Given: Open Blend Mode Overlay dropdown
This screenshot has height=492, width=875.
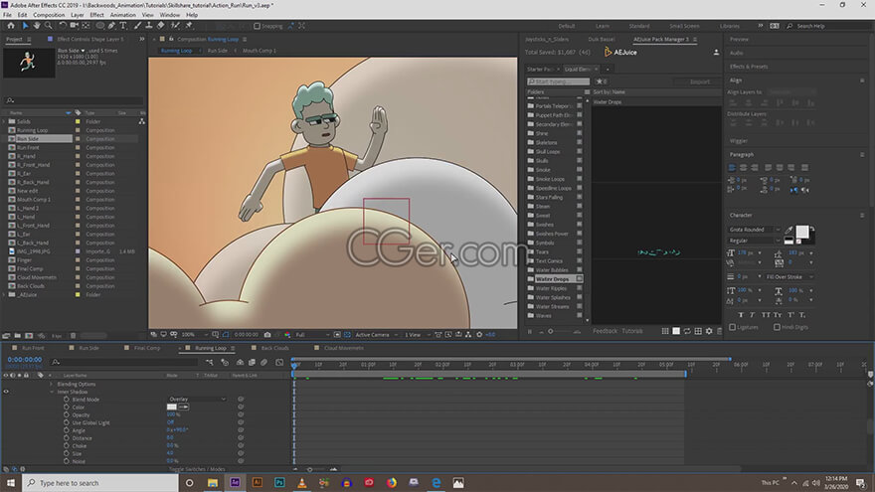Looking at the screenshot, I should 197,400.
